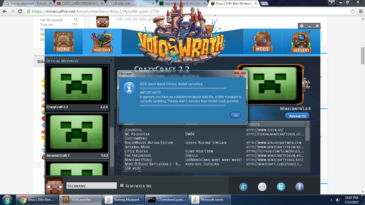Screen dimensions: 365x205
Task: Open a new Chrome tab
Action: (264, 4)
